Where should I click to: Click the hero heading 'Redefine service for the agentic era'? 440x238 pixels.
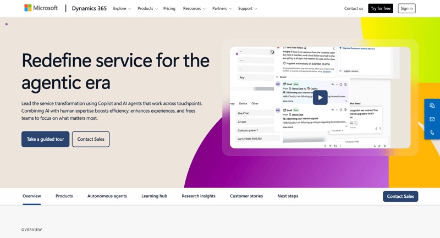[116, 71]
